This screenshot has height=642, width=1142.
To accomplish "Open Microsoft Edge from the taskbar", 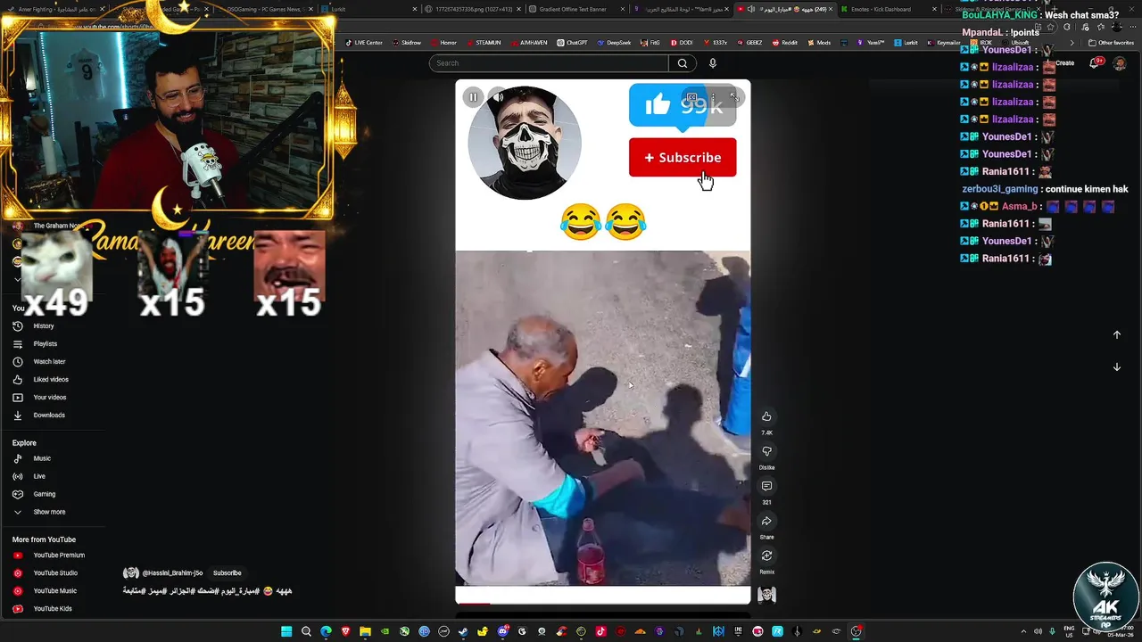I will pyautogui.click(x=326, y=631).
